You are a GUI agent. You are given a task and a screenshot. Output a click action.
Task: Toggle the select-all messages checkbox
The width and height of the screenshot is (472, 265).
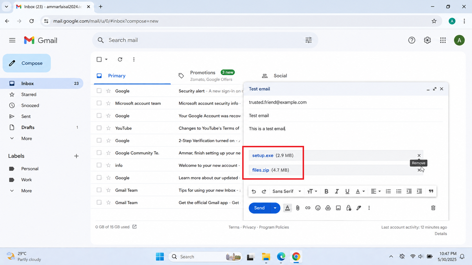(x=99, y=59)
